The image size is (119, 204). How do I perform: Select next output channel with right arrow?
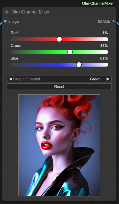108,79
